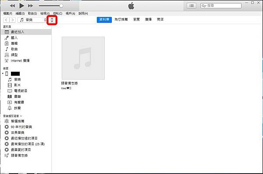The width and height of the screenshot is (263, 174).
Task: Open the 最近播放過的項目 playlist
Action: tap(24, 138)
